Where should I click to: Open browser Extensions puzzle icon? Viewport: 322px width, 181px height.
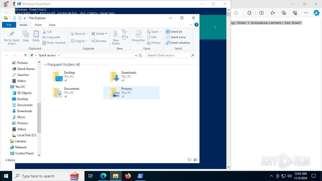249,13
